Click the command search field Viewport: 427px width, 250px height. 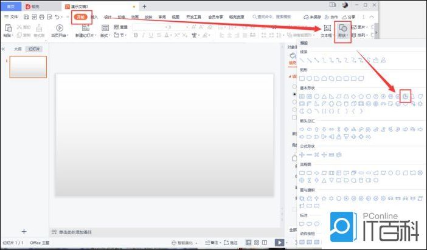click(272, 17)
